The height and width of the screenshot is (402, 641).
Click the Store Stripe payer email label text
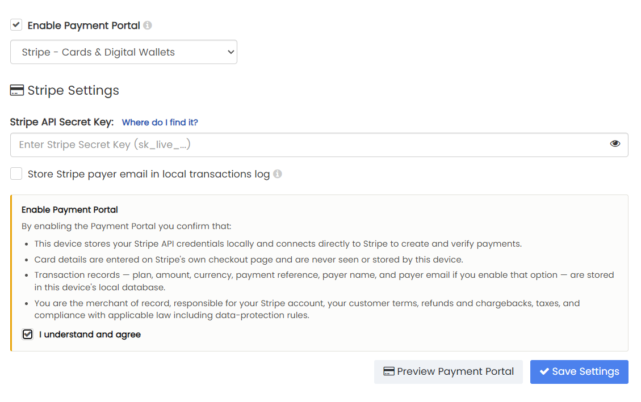click(x=149, y=174)
